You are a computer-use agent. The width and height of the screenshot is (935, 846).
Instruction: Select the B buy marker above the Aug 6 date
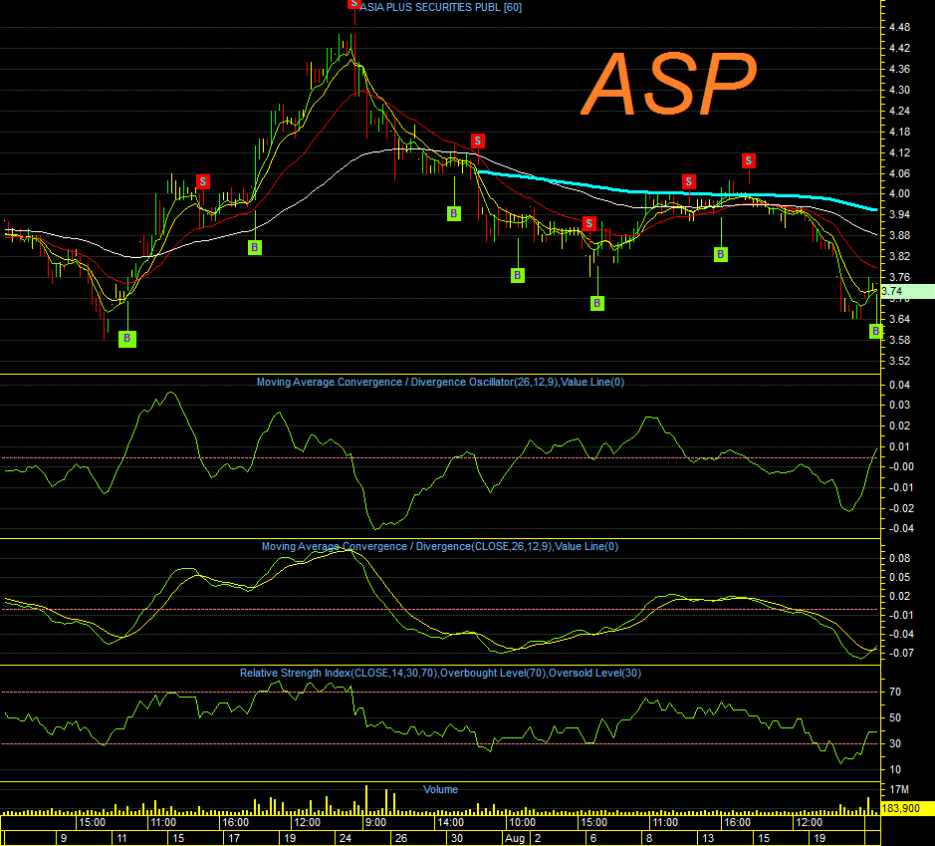[596, 303]
